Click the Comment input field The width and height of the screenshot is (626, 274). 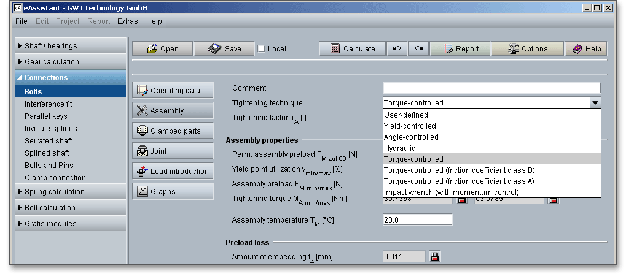(x=491, y=88)
